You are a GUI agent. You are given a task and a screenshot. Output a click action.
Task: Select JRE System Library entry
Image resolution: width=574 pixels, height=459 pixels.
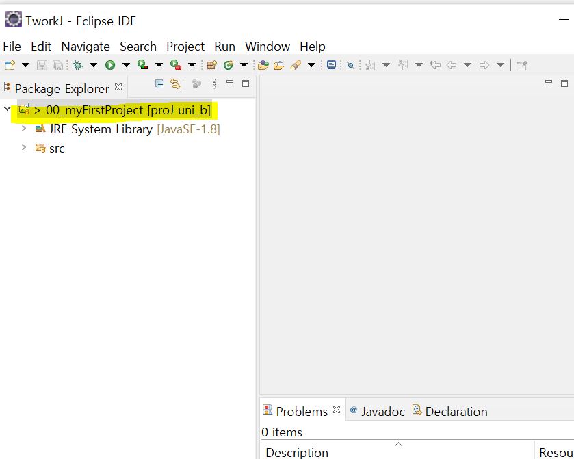[x=127, y=129]
